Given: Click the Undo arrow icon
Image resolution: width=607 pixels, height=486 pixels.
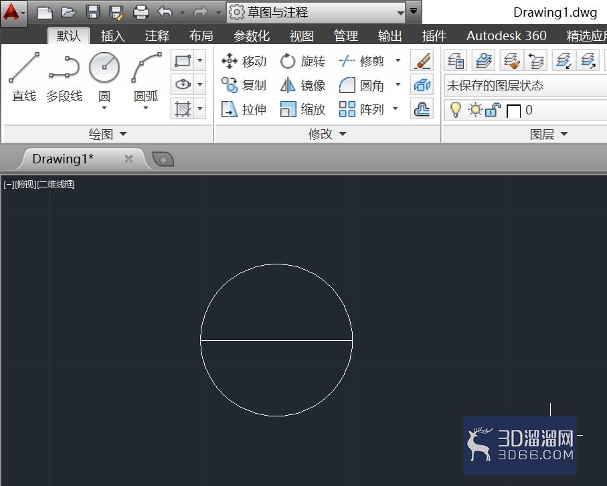Looking at the screenshot, I should (165, 13).
